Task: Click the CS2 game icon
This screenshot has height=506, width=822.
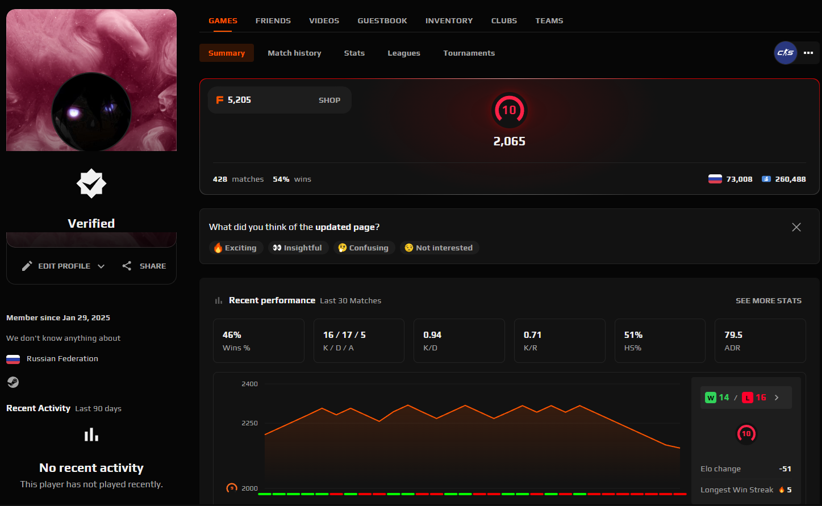Action: click(x=785, y=53)
